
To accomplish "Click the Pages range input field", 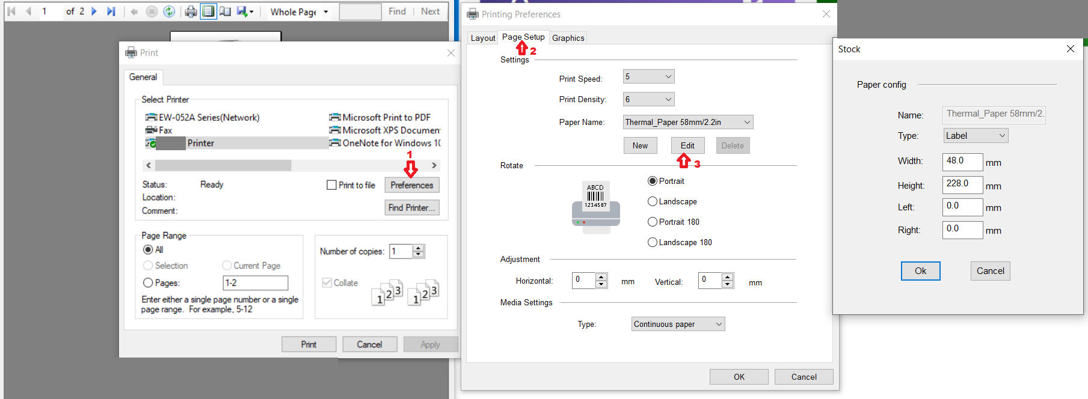I will (x=256, y=282).
